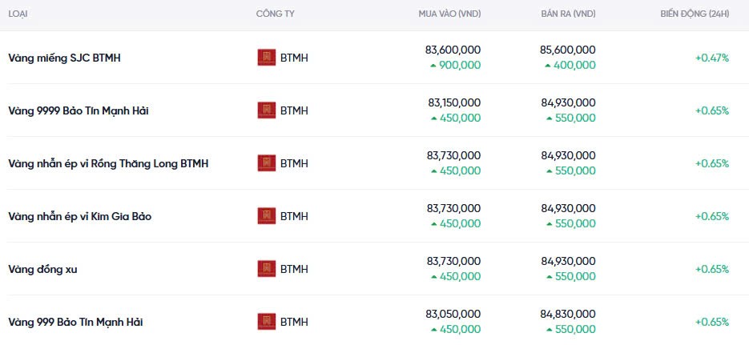Image resolution: width=749 pixels, height=345 pixels.
Task: Click the +0.47% change value
Action: click(711, 58)
